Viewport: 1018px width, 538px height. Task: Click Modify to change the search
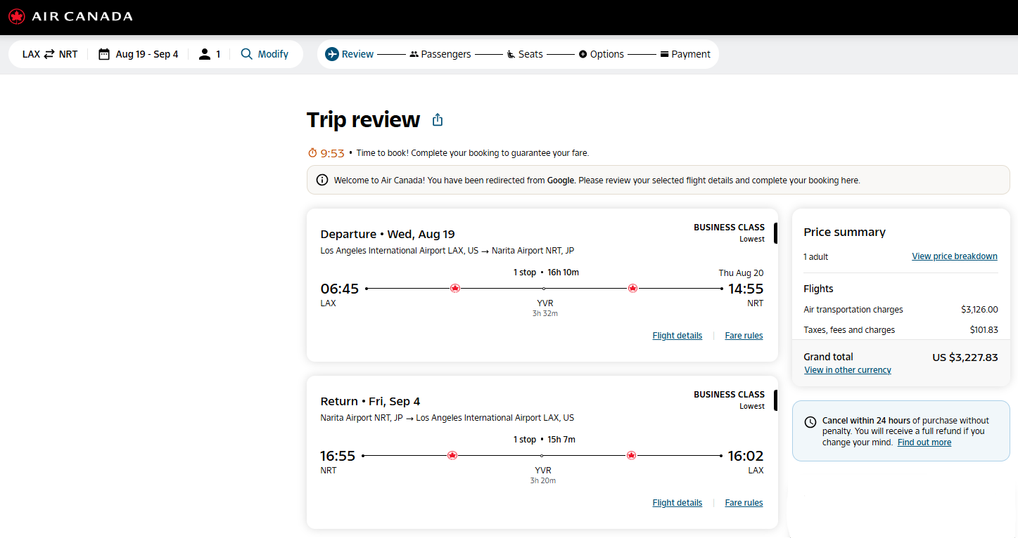click(x=265, y=54)
